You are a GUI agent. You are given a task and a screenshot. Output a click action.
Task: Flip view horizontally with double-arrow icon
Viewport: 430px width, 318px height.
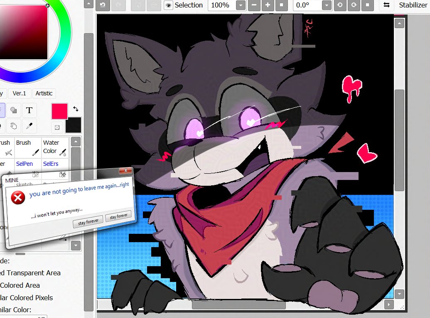[386, 5]
